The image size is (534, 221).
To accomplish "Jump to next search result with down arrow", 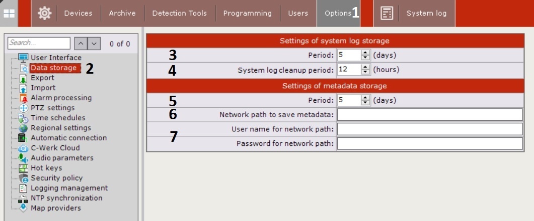I will 94,44.
